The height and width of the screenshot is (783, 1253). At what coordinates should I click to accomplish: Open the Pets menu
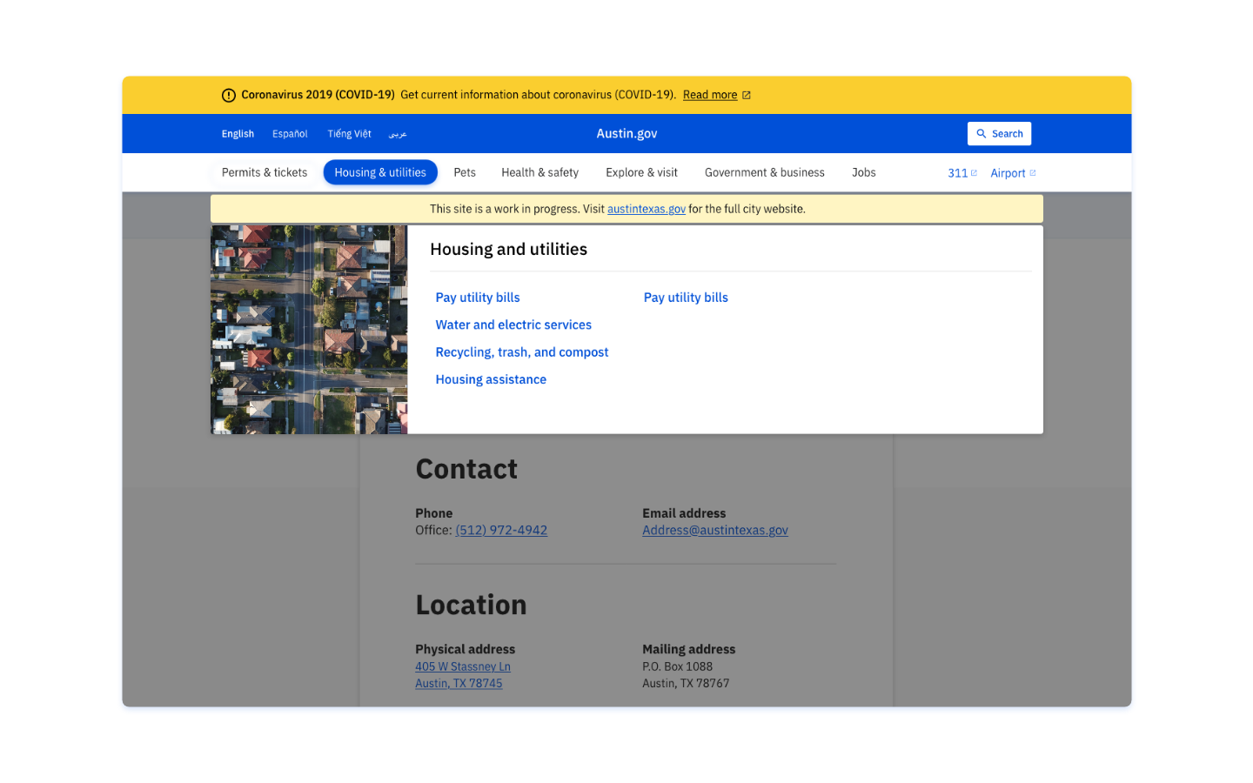pos(465,172)
